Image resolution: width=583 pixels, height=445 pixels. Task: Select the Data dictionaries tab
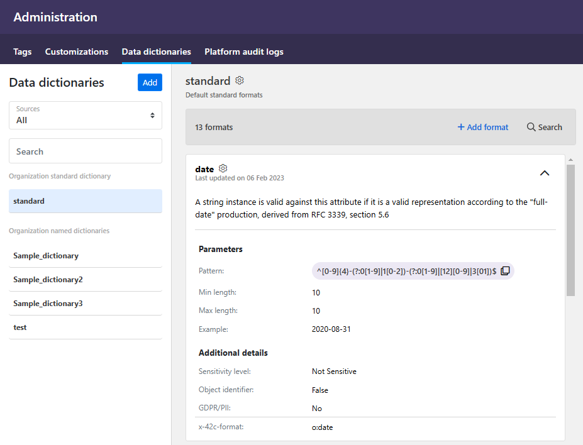point(156,52)
